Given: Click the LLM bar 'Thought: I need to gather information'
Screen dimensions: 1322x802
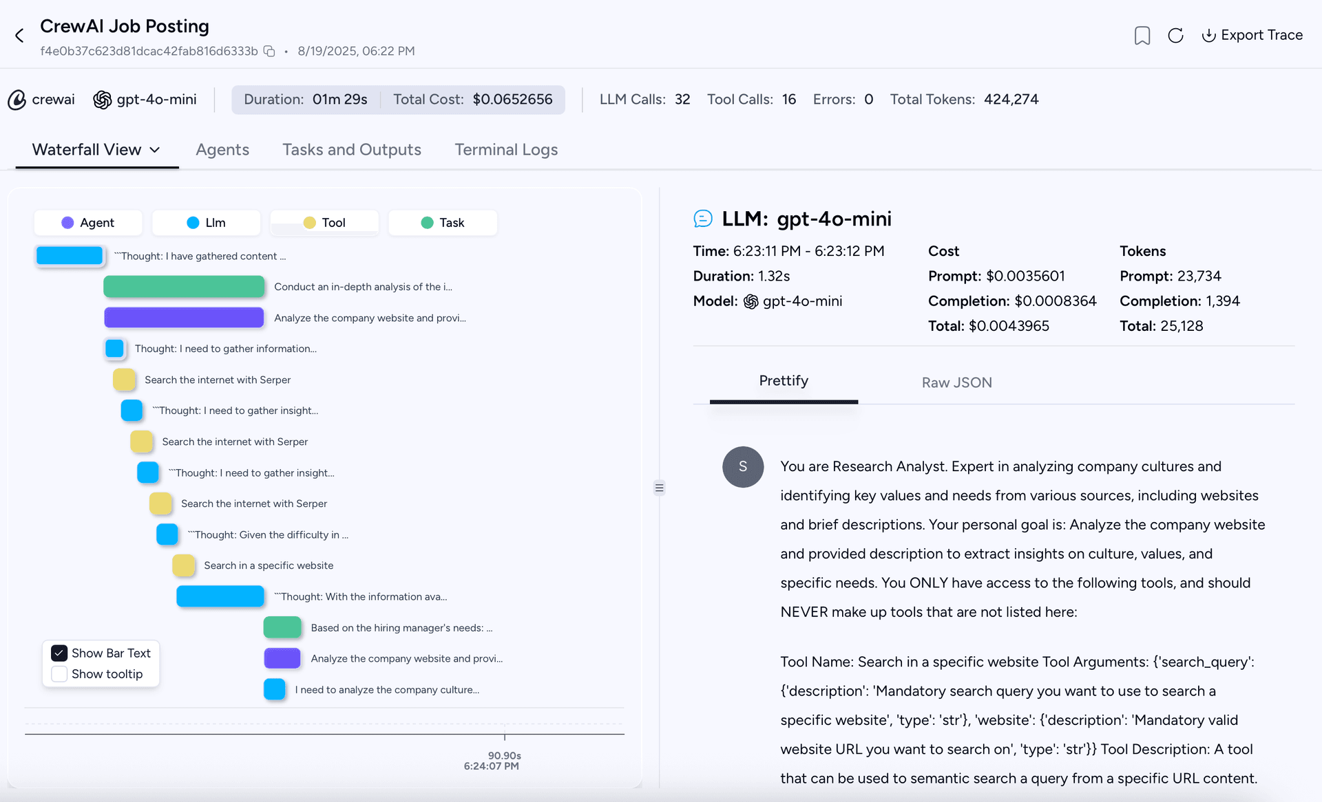Looking at the screenshot, I should tap(114, 349).
